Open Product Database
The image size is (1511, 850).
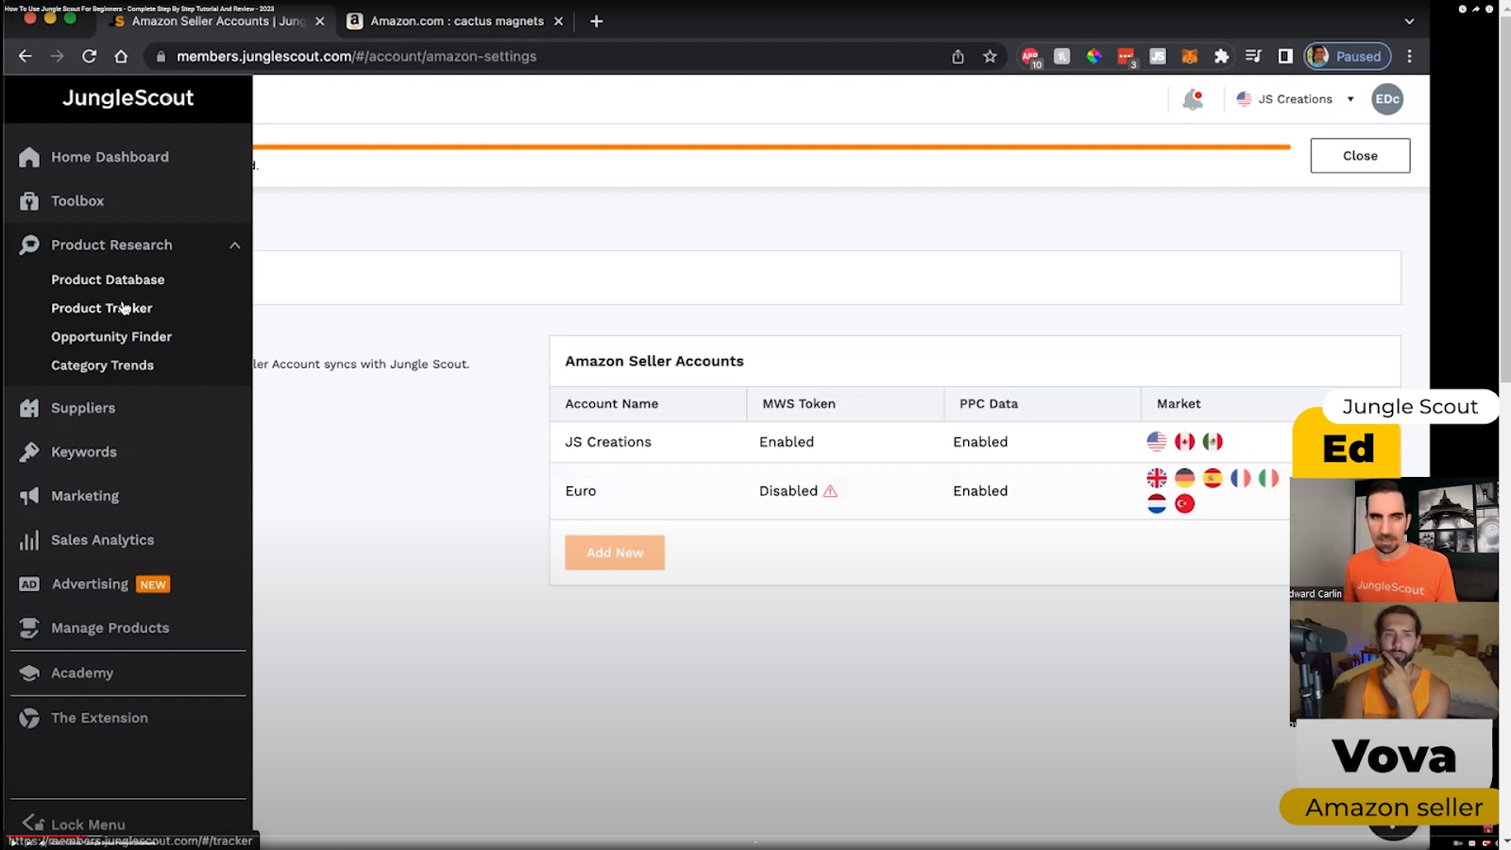coord(108,280)
